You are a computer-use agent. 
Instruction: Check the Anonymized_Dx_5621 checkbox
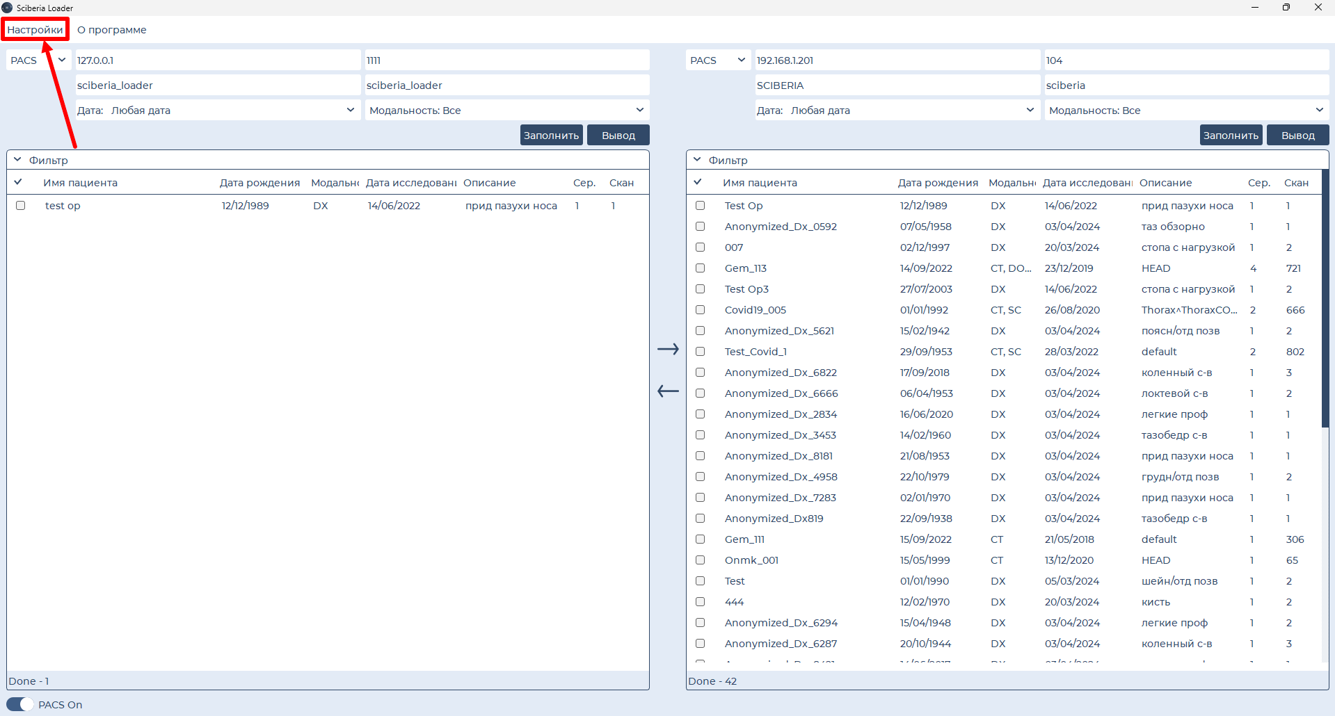point(701,331)
